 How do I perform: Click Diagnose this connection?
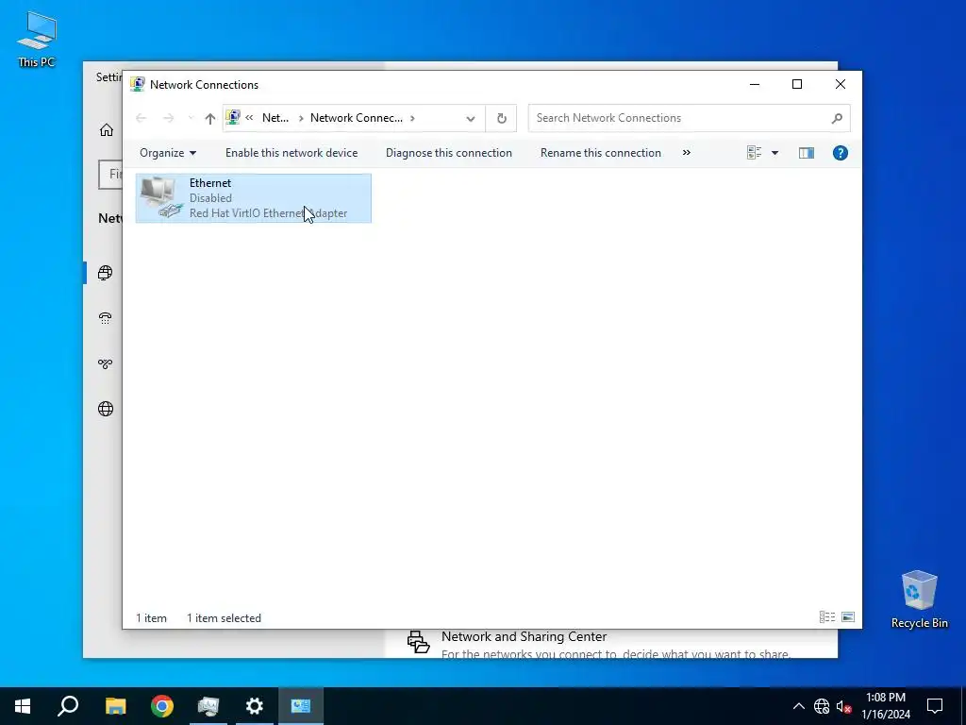coord(448,153)
